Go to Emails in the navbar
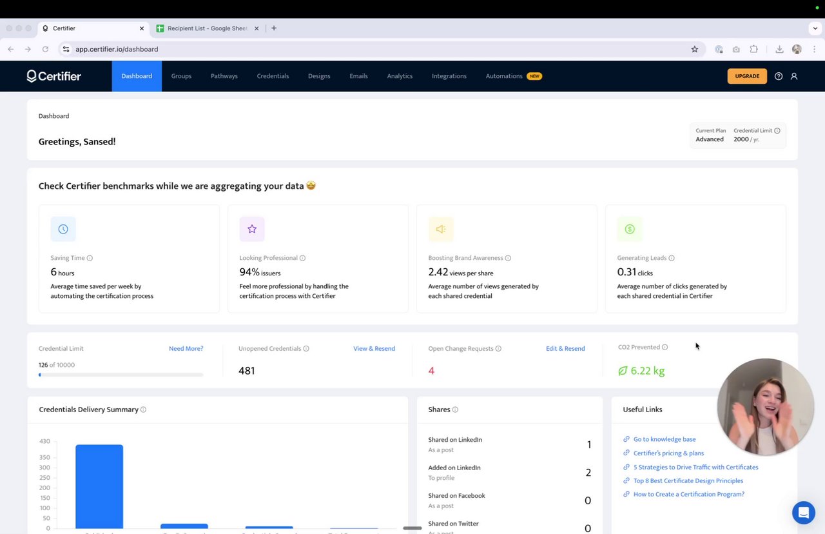Image resolution: width=825 pixels, height=534 pixels. pos(358,76)
